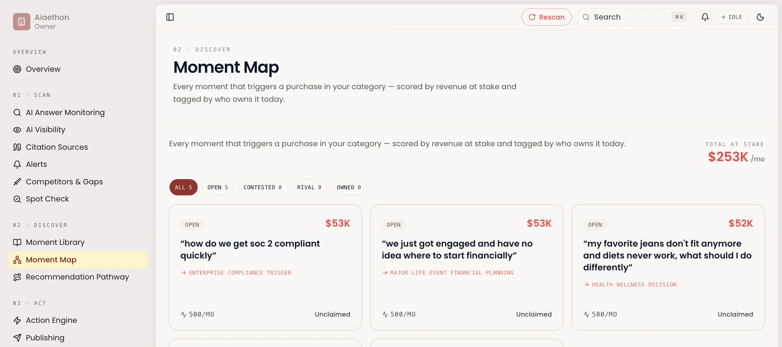Open the favorite jeans moment card
The image size is (782, 347).
click(668, 268)
